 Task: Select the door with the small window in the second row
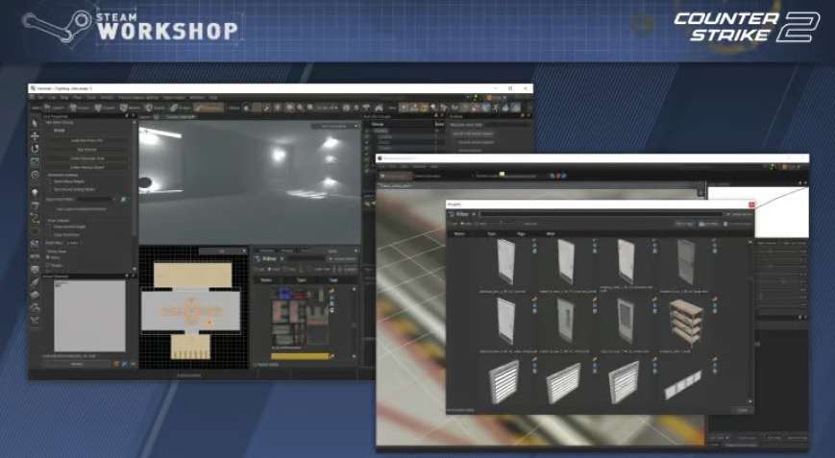click(x=564, y=321)
